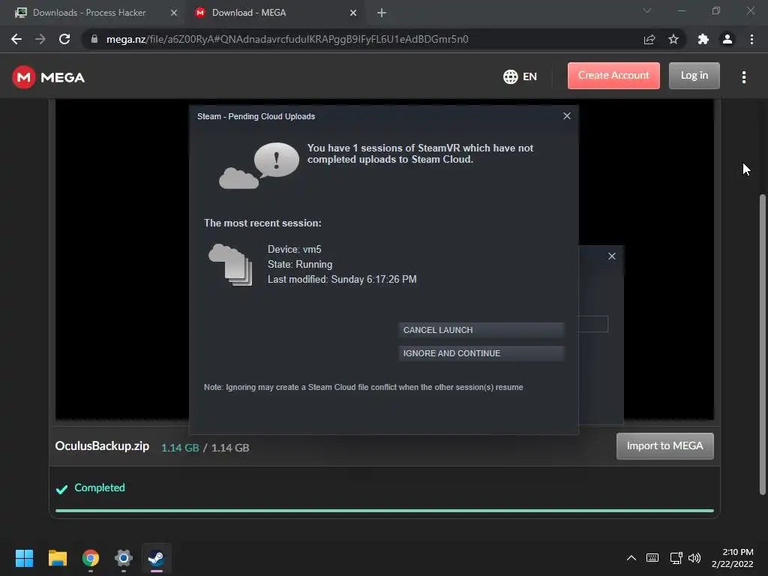Click IGNORE AND CONTINUE in Steam dialog

(481, 353)
